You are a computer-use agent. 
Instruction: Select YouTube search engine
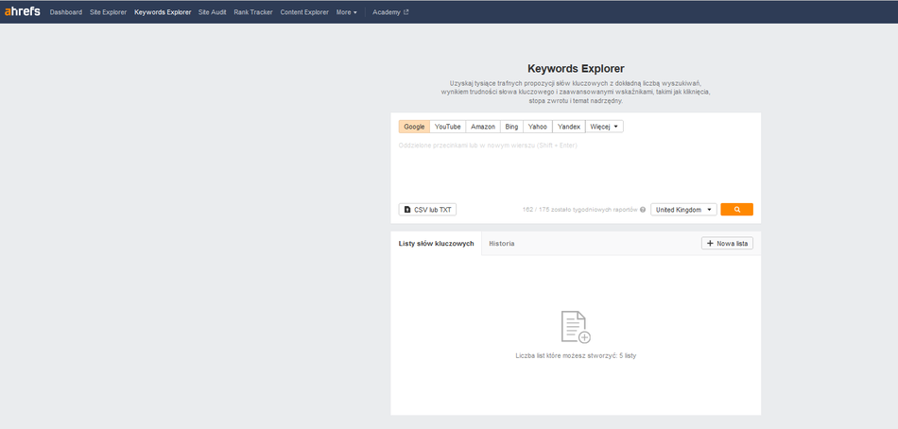[x=447, y=127]
